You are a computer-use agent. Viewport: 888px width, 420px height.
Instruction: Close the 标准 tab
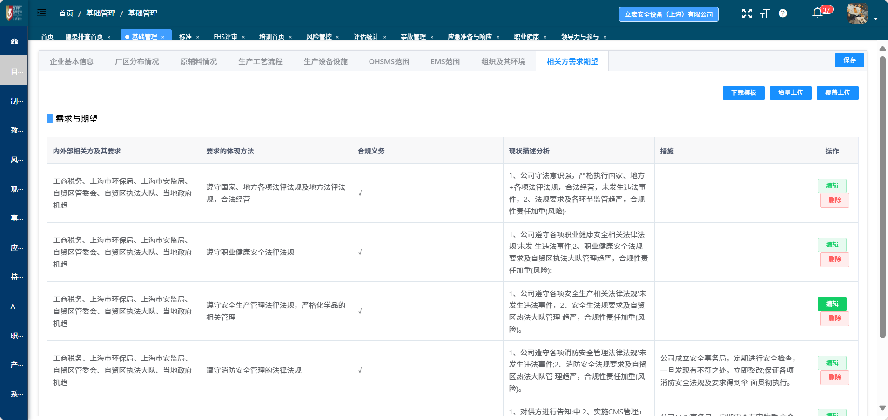[198, 37]
